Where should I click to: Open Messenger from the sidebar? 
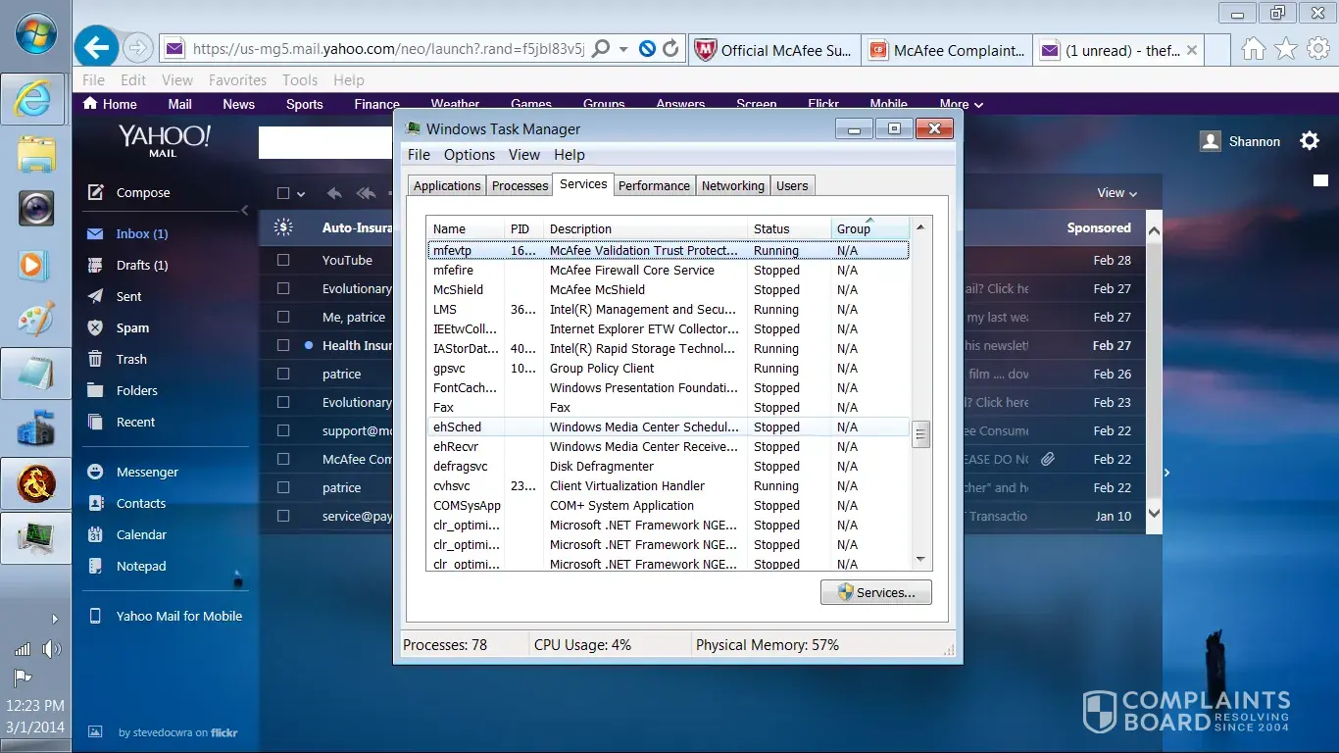pyautogui.click(x=147, y=473)
